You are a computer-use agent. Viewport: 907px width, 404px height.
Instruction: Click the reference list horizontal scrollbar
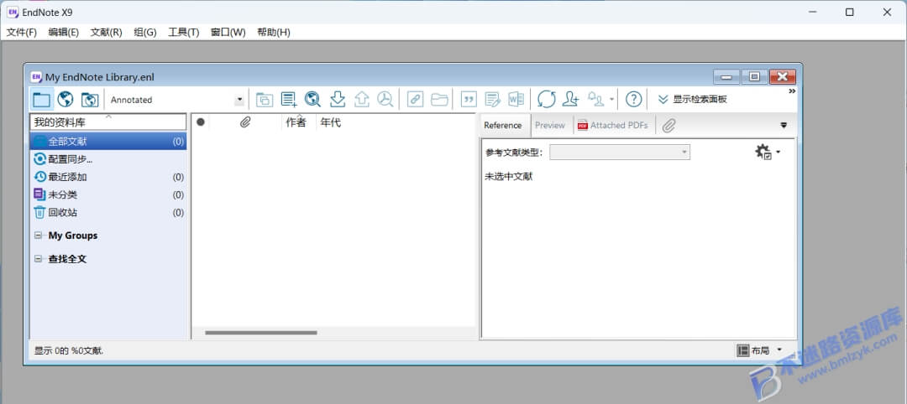tap(261, 333)
